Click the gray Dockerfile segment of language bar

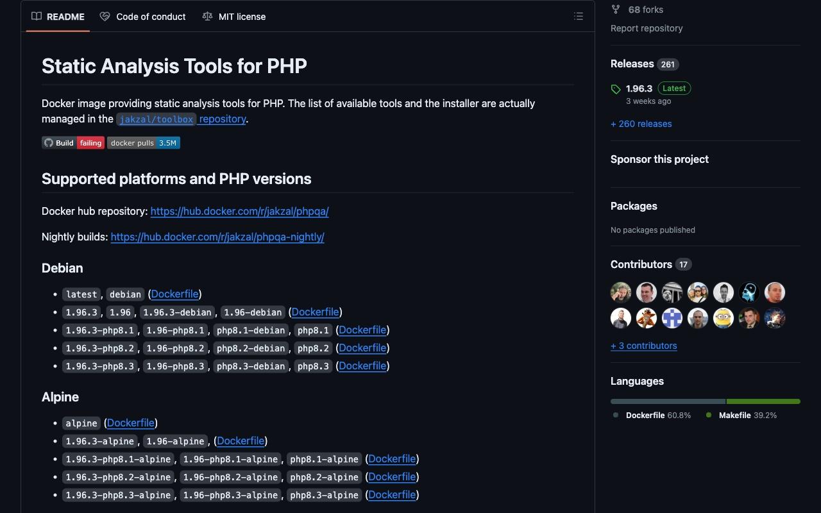[x=668, y=401]
